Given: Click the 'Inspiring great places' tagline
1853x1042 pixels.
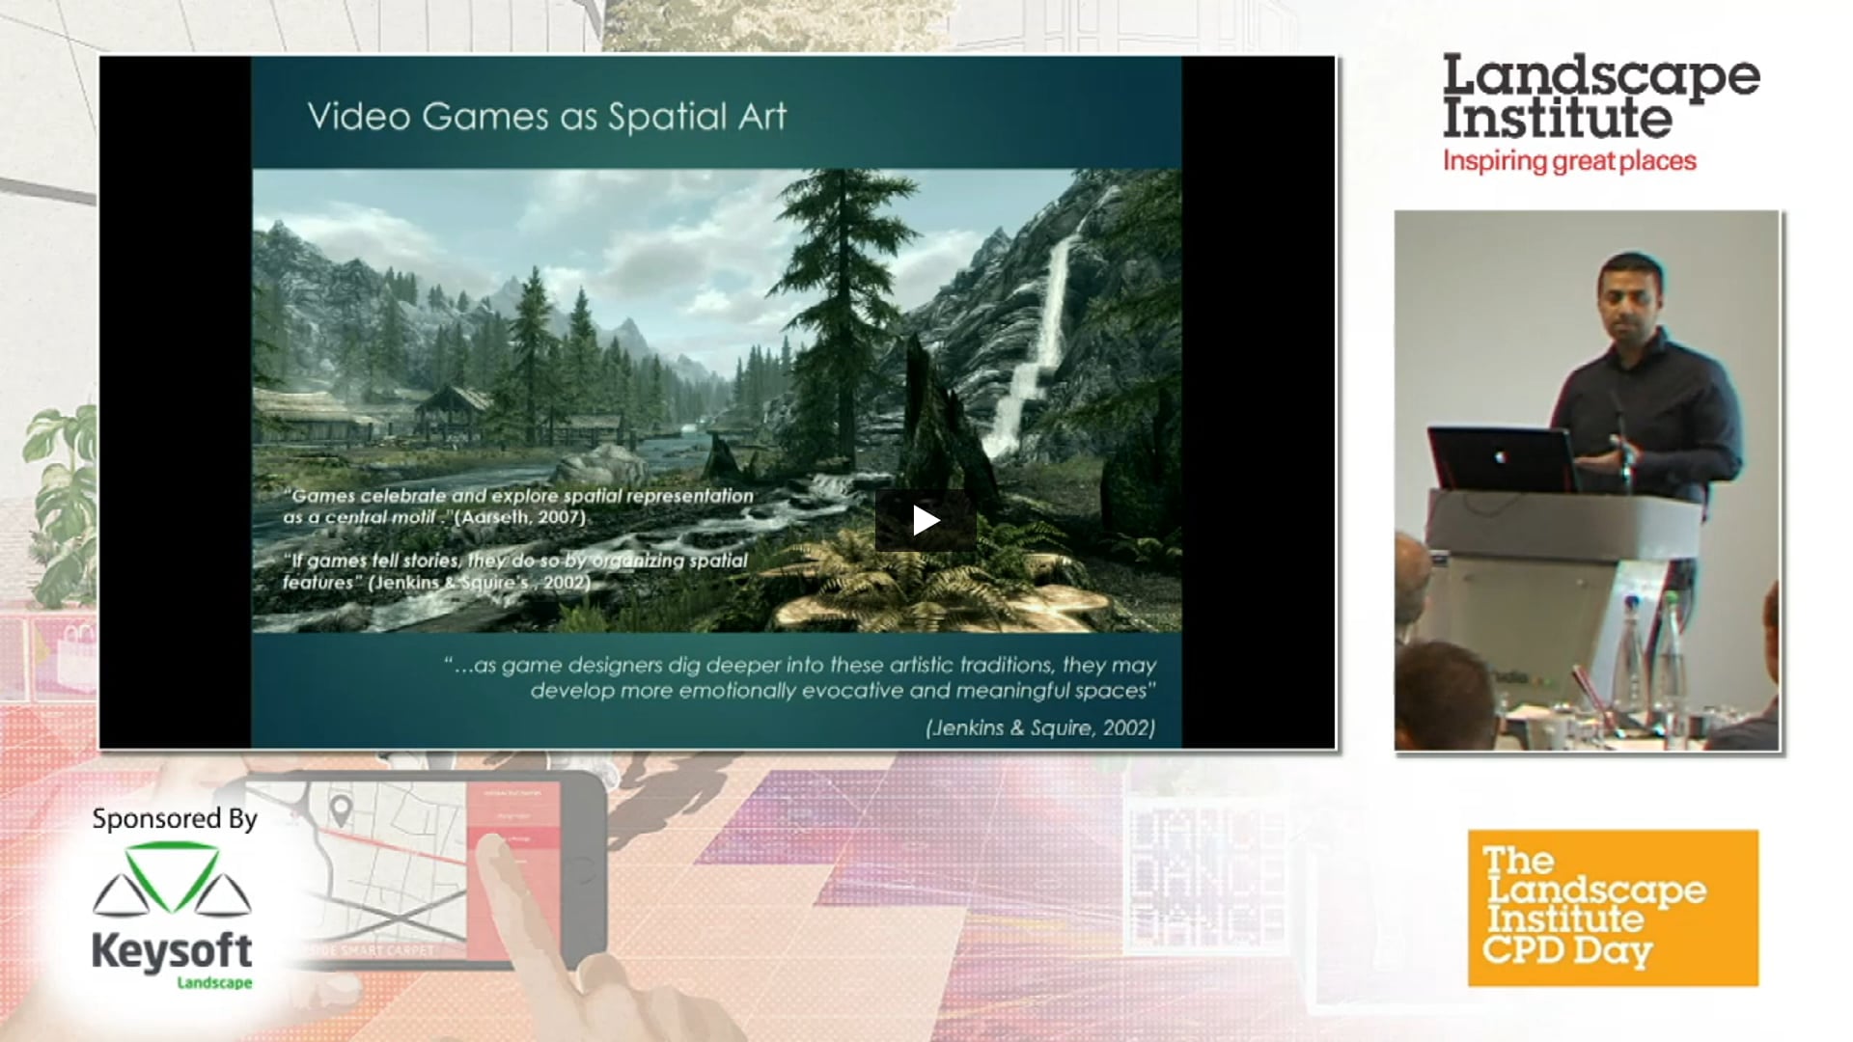Looking at the screenshot, I should point(1569,161).
